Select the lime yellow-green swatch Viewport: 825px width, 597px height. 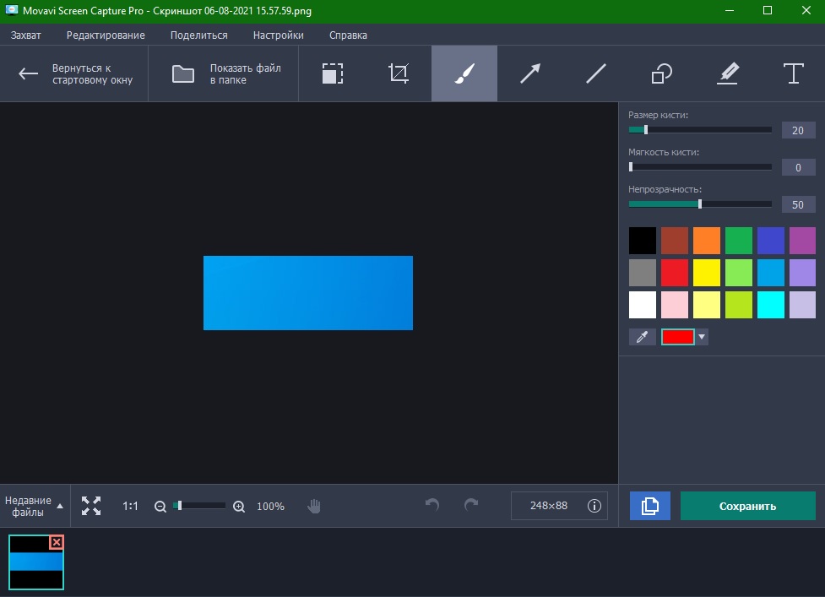[x=739, y=305]
